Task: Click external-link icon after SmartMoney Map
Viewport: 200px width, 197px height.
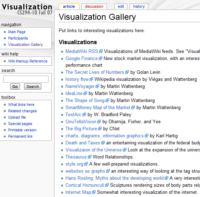Action: (x=133, y=107)
